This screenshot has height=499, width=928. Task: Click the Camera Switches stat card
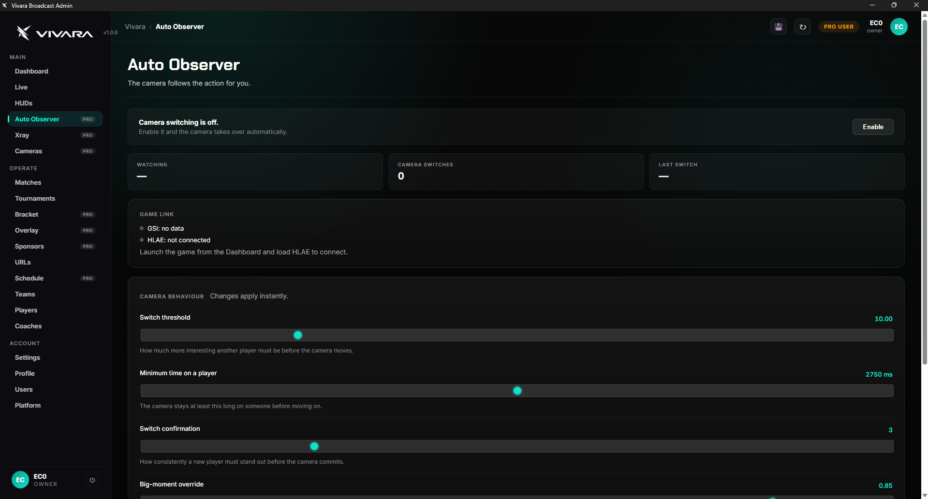(516, 172)
